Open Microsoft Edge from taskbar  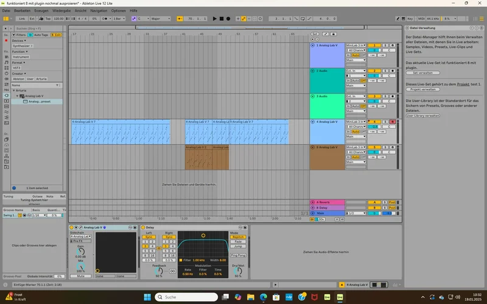pyautogui.click(x=264, y=297)
